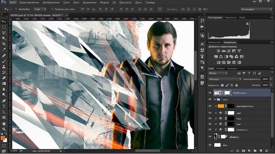
Task: Select the Eraser tool
Action: point(4,78)
